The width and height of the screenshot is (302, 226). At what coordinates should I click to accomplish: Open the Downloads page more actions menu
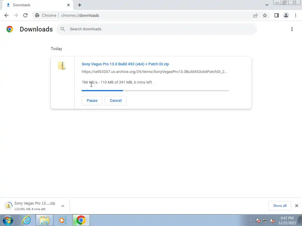click(292, 29)
